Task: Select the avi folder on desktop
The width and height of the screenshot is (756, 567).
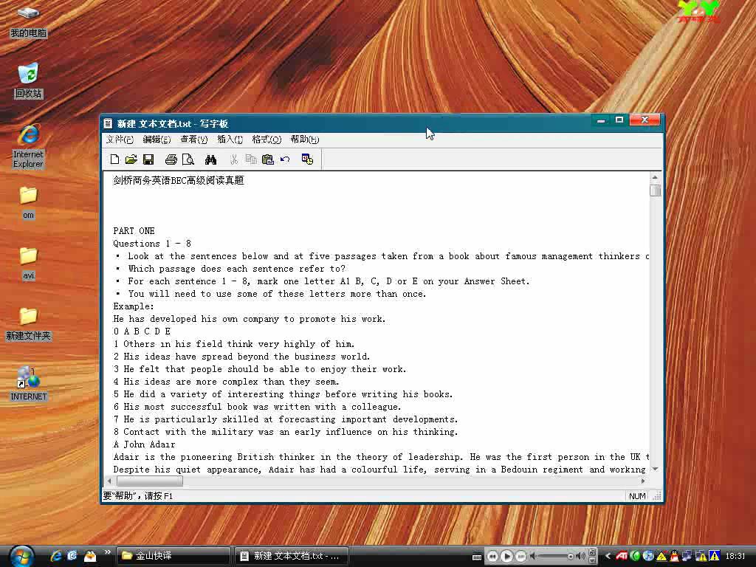Action: tap(29, 264)
